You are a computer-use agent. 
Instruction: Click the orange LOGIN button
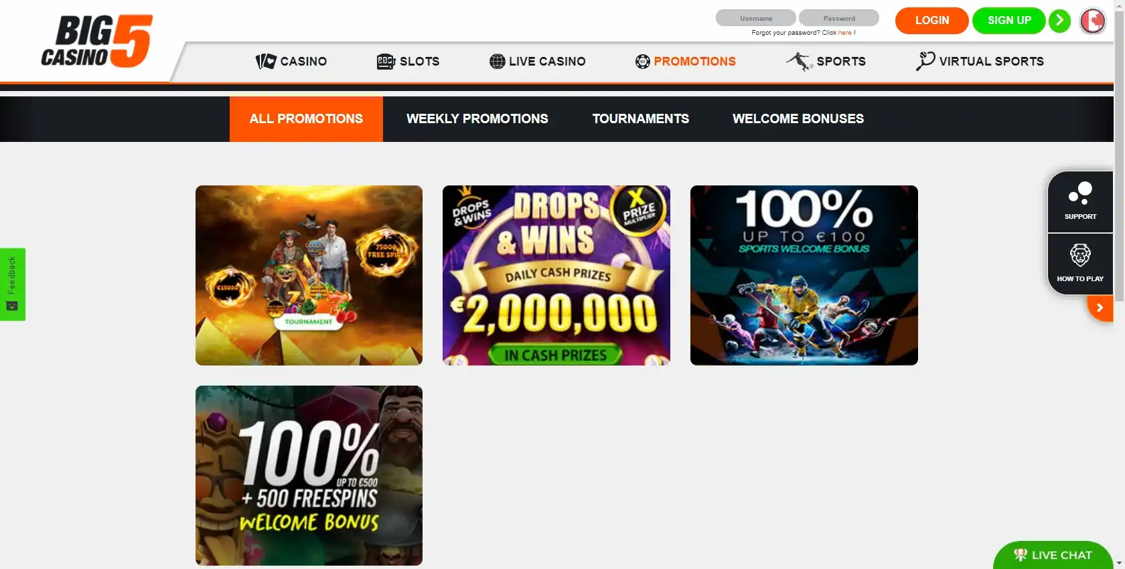tap(931, 20)
